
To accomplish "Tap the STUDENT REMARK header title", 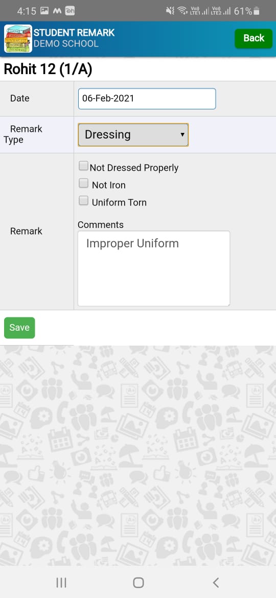I will 74,32.
